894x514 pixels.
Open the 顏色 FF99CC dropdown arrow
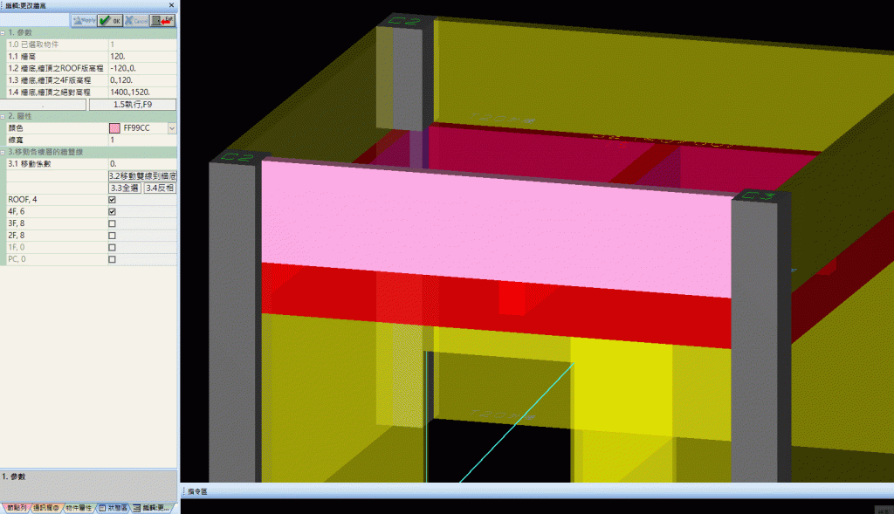point(172,128)
